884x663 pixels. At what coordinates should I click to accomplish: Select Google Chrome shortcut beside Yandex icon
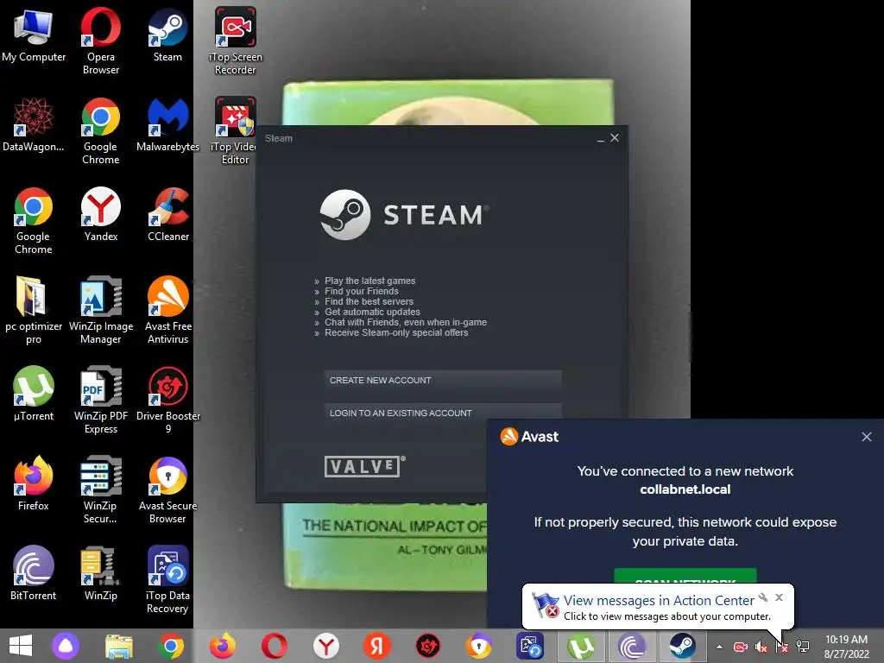click(34, 220)
